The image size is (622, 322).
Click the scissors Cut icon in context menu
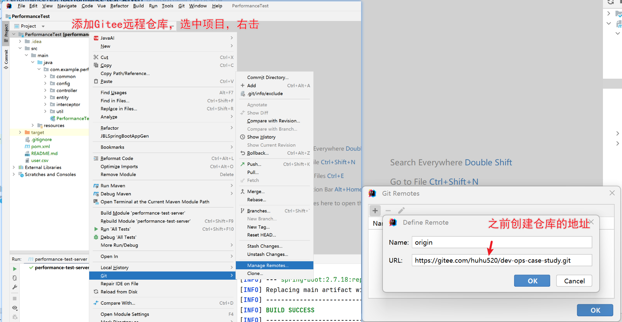[x=96, y=57]
